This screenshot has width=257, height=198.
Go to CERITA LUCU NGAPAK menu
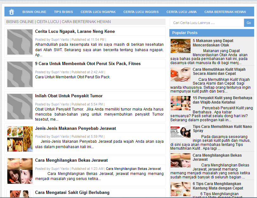pos(98,12)
